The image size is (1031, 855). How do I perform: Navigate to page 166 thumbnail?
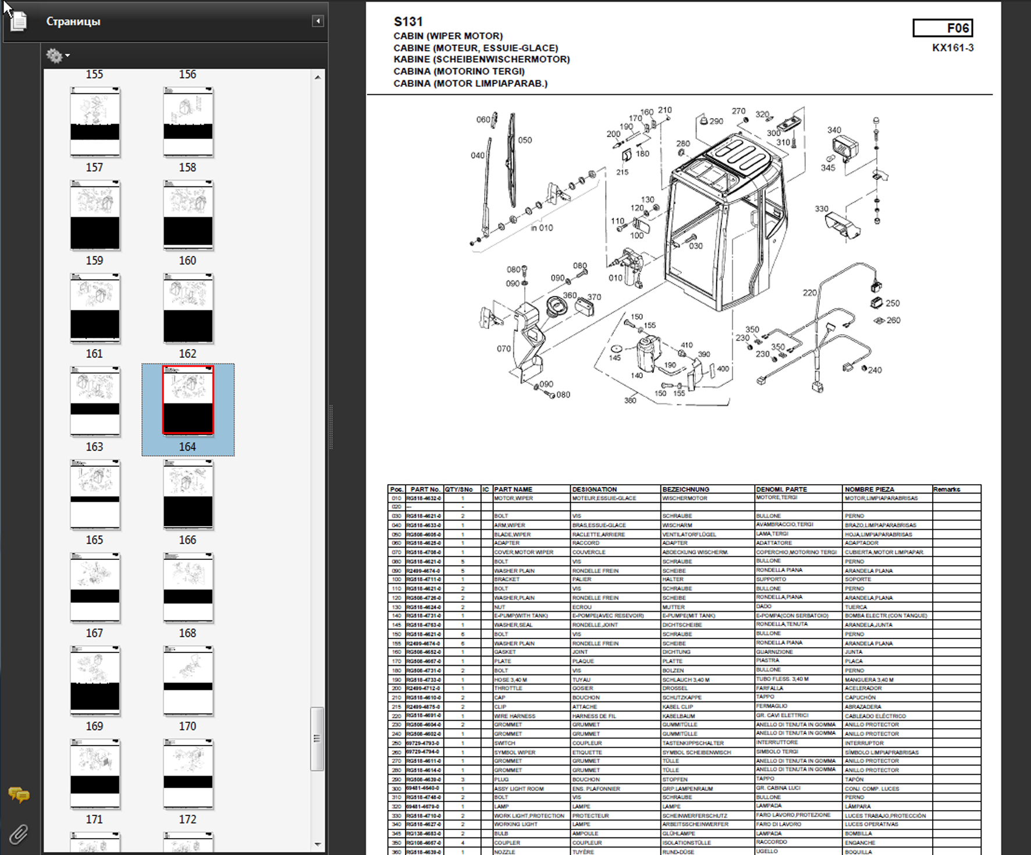click(x=188, y=495)
